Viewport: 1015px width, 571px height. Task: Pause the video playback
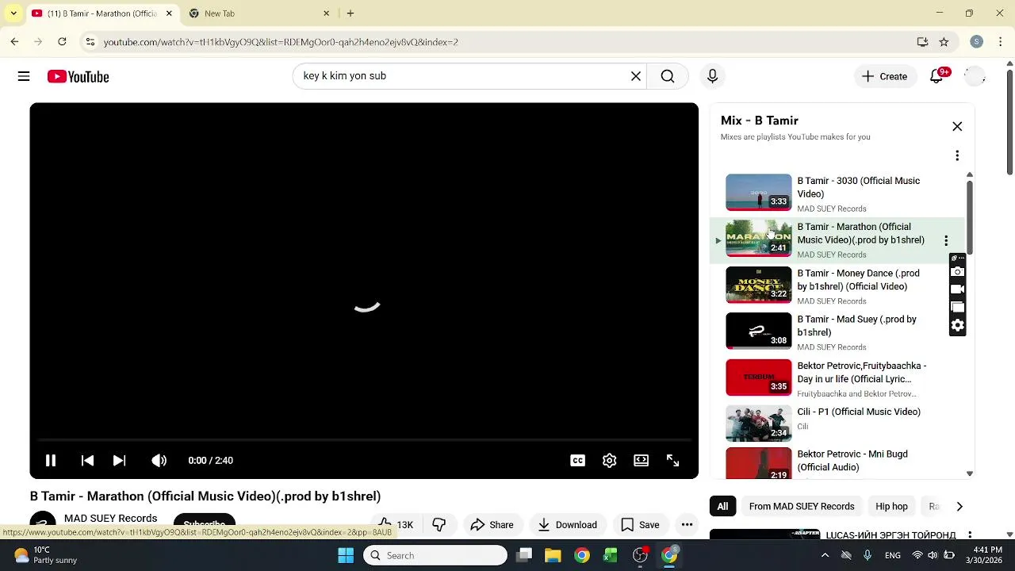(50, 460)
